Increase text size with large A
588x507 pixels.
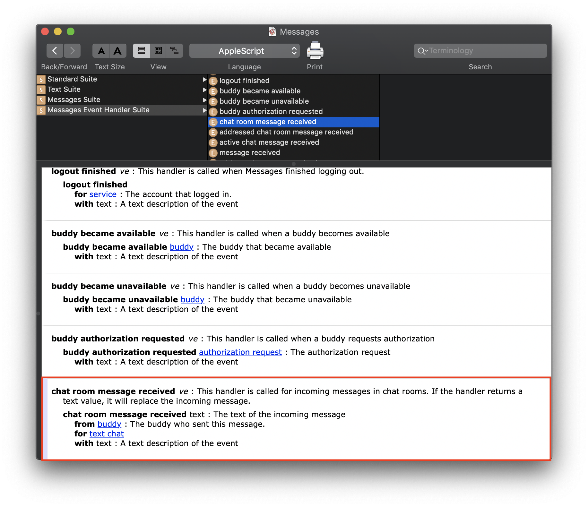[x=118, y=51]
